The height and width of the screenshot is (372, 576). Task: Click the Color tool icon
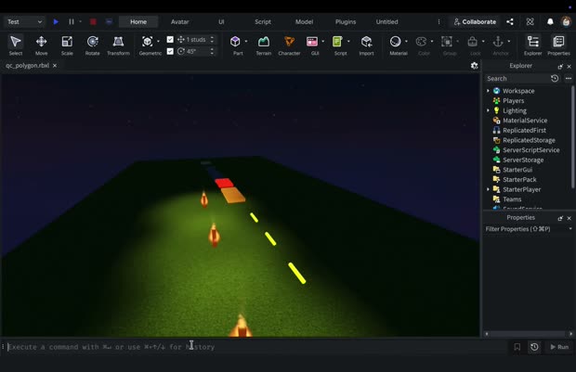[x=421, y=42]
